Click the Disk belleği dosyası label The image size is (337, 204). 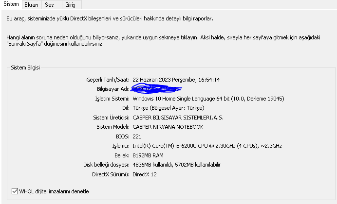tap(106, 165)
